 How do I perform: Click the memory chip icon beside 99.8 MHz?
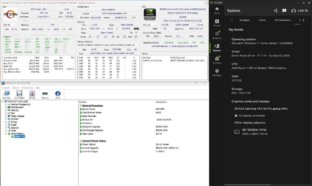(136, 29)
